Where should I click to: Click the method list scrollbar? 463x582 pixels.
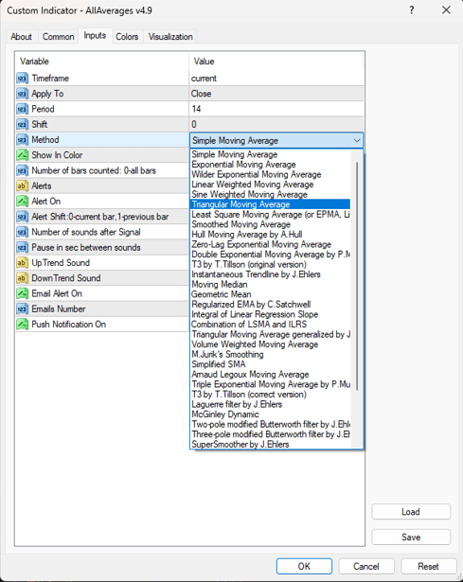(357, 276)
